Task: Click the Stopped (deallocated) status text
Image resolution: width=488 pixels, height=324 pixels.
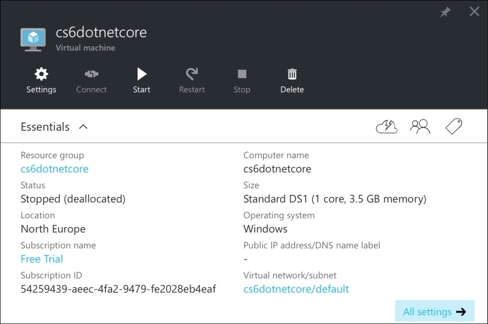Action: 73,199
